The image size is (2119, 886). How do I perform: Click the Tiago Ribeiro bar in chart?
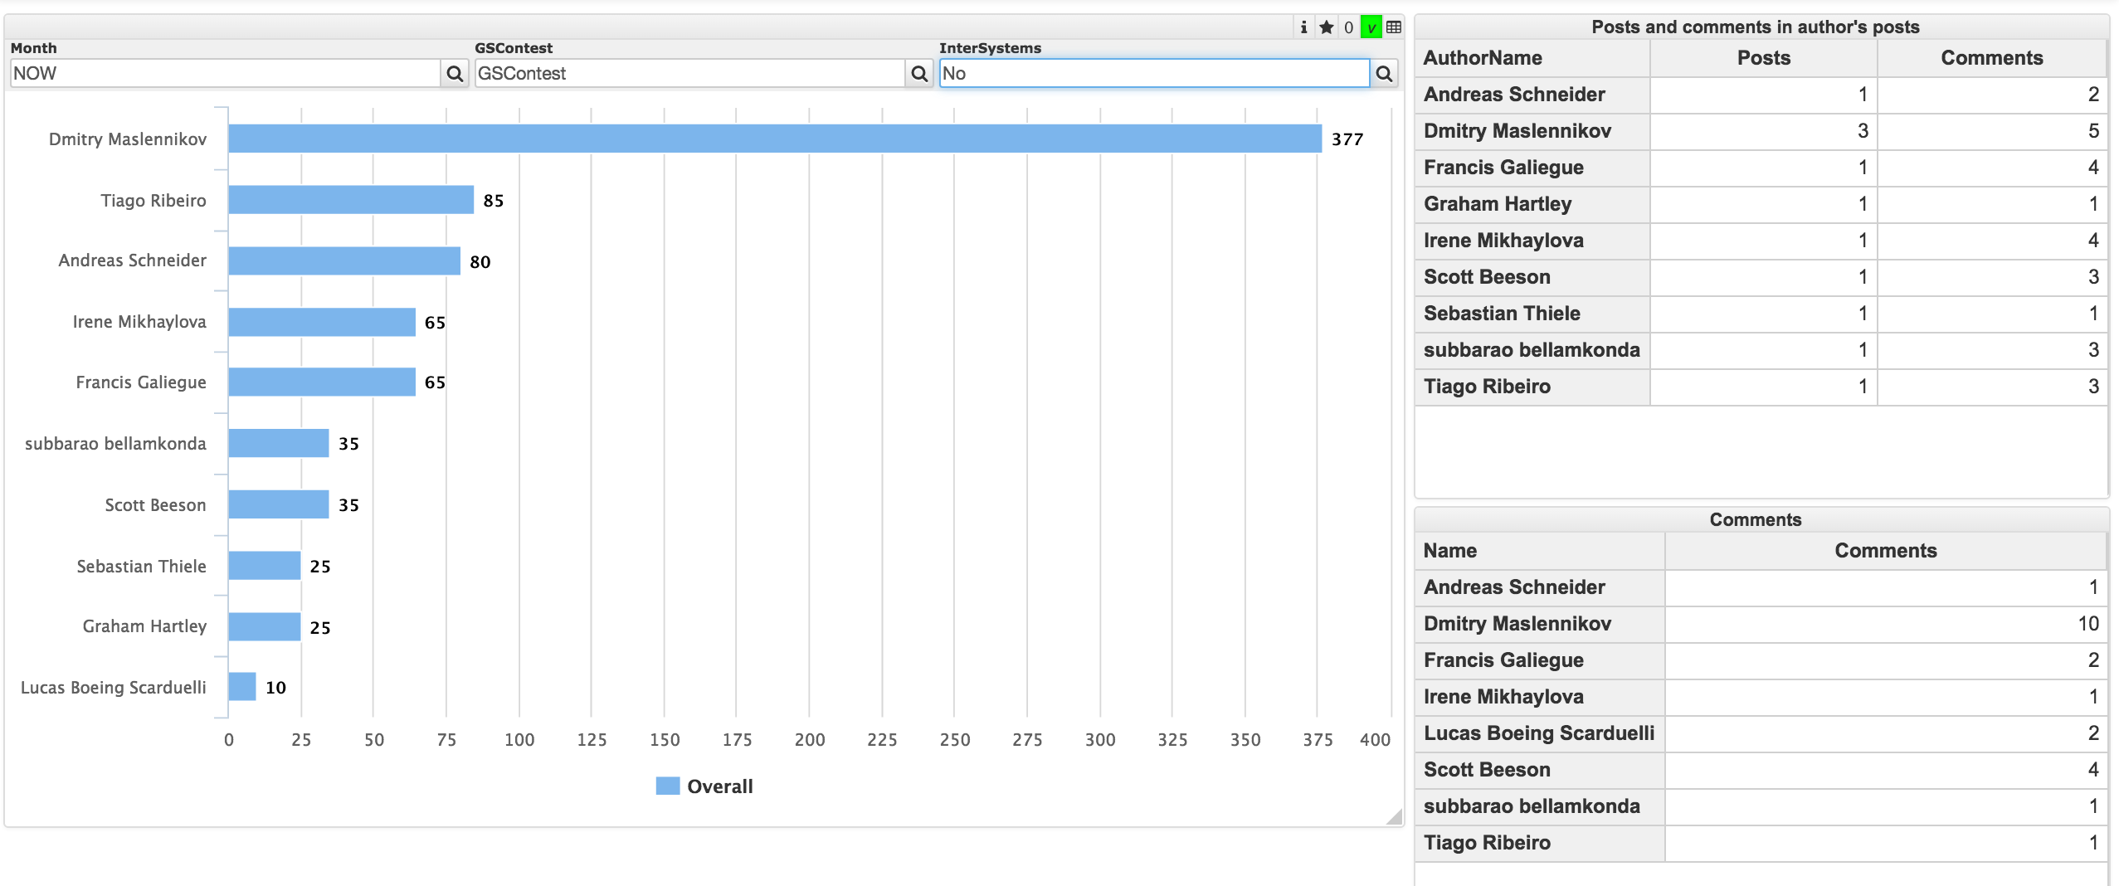click(351, 200)
